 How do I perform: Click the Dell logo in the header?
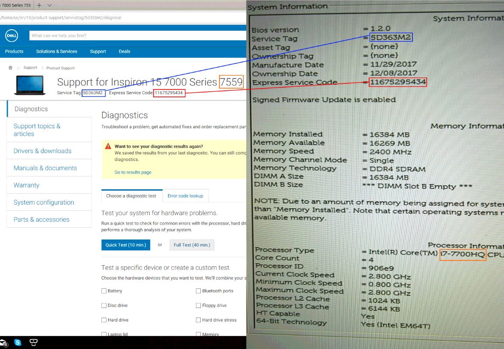[x=12, y=36]
